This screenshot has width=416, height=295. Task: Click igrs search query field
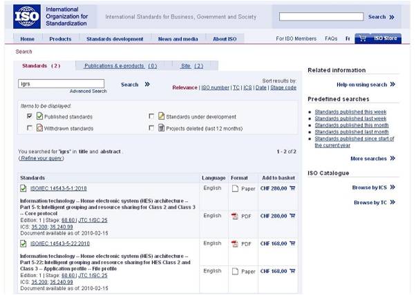click(62, 84)
